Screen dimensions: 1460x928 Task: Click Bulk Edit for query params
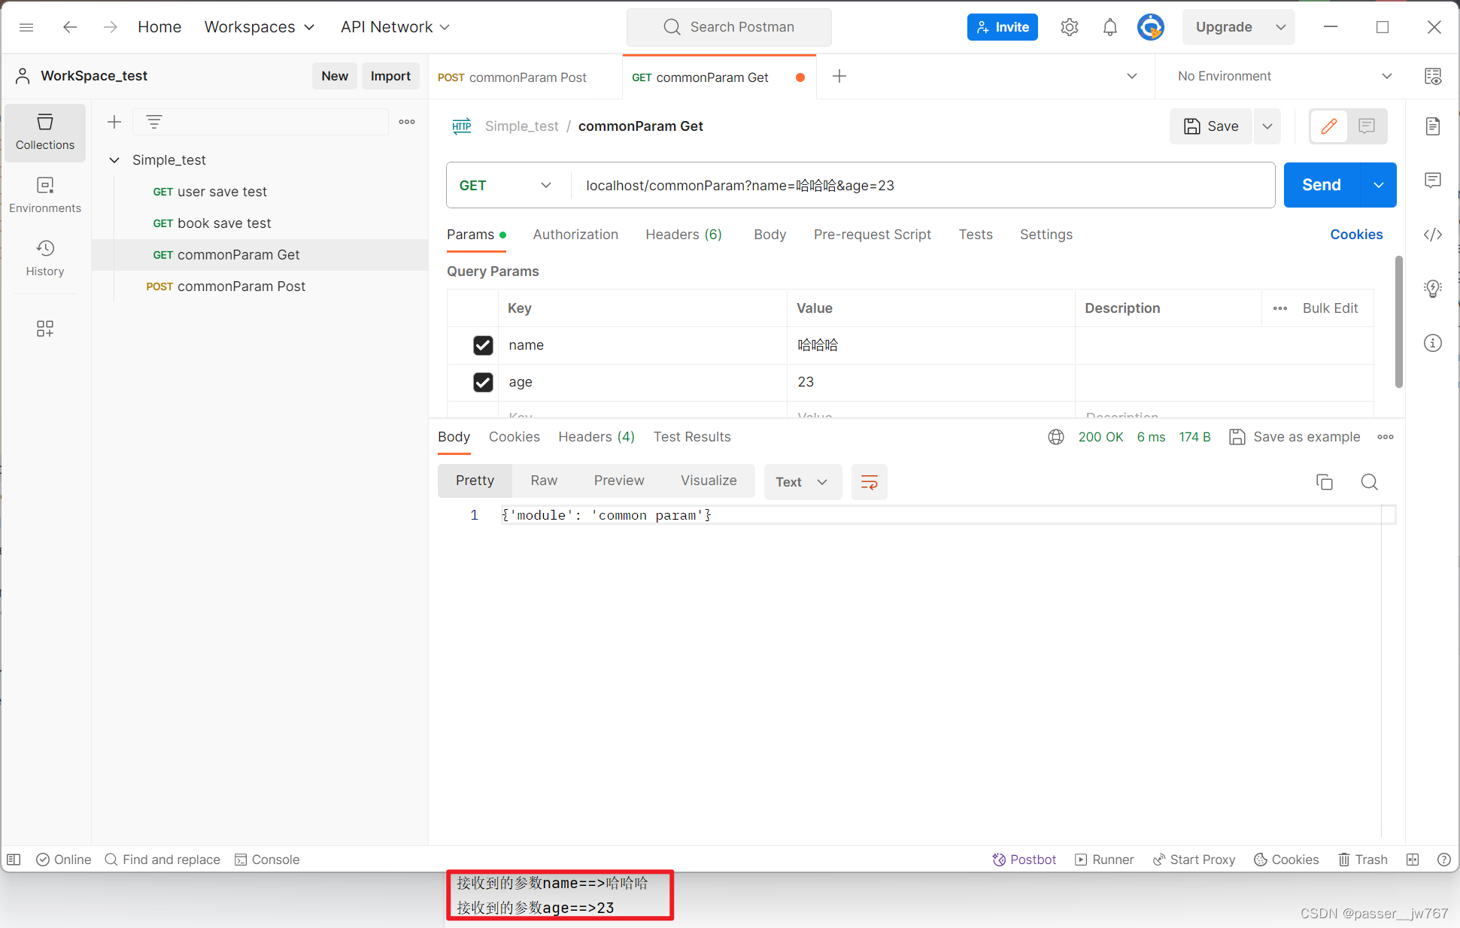(x=1330, y=308)
